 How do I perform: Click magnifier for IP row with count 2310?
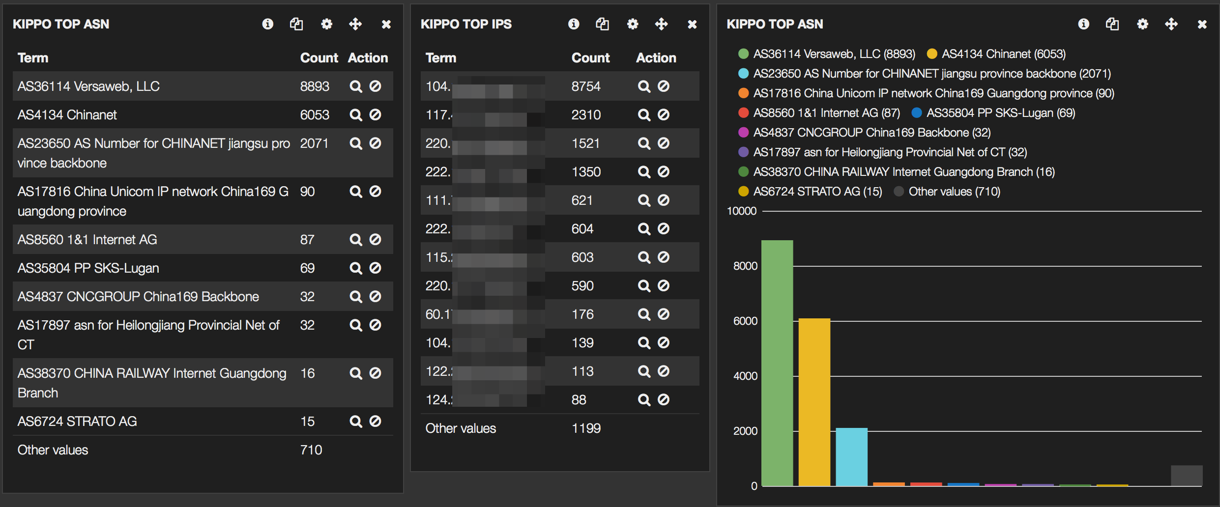tap(644, 115)
